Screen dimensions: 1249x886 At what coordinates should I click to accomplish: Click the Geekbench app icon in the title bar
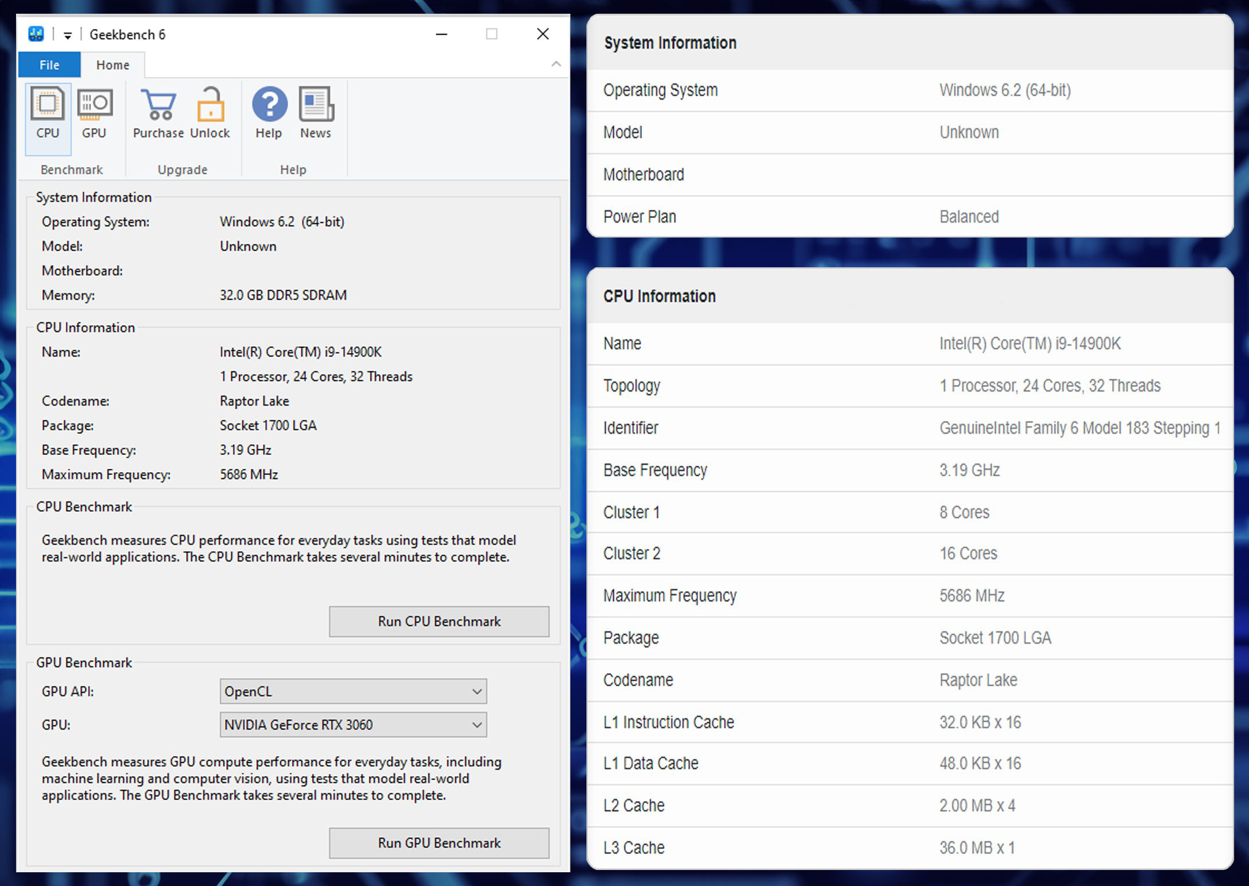tap(36, 34)
